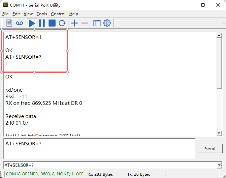Close the Serial Port Utility window
The height and width of the screenshot is (178, 226).
pyautogui.click(x=218, y=5)
